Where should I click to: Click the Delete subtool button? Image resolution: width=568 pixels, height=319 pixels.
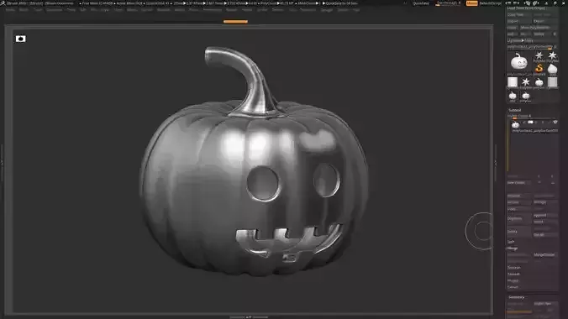tap(518, 232)
